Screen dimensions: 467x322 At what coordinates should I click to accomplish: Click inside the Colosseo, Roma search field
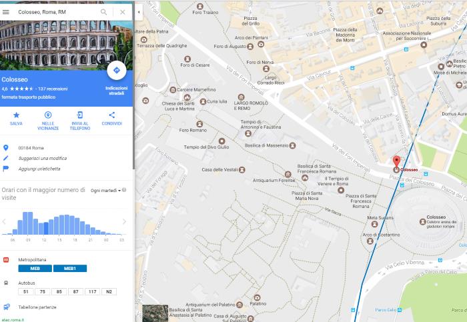coord(57,12)
